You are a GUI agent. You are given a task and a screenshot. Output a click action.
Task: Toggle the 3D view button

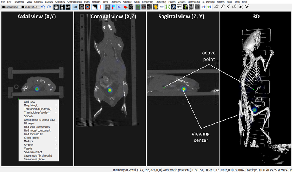pos(75,7)
